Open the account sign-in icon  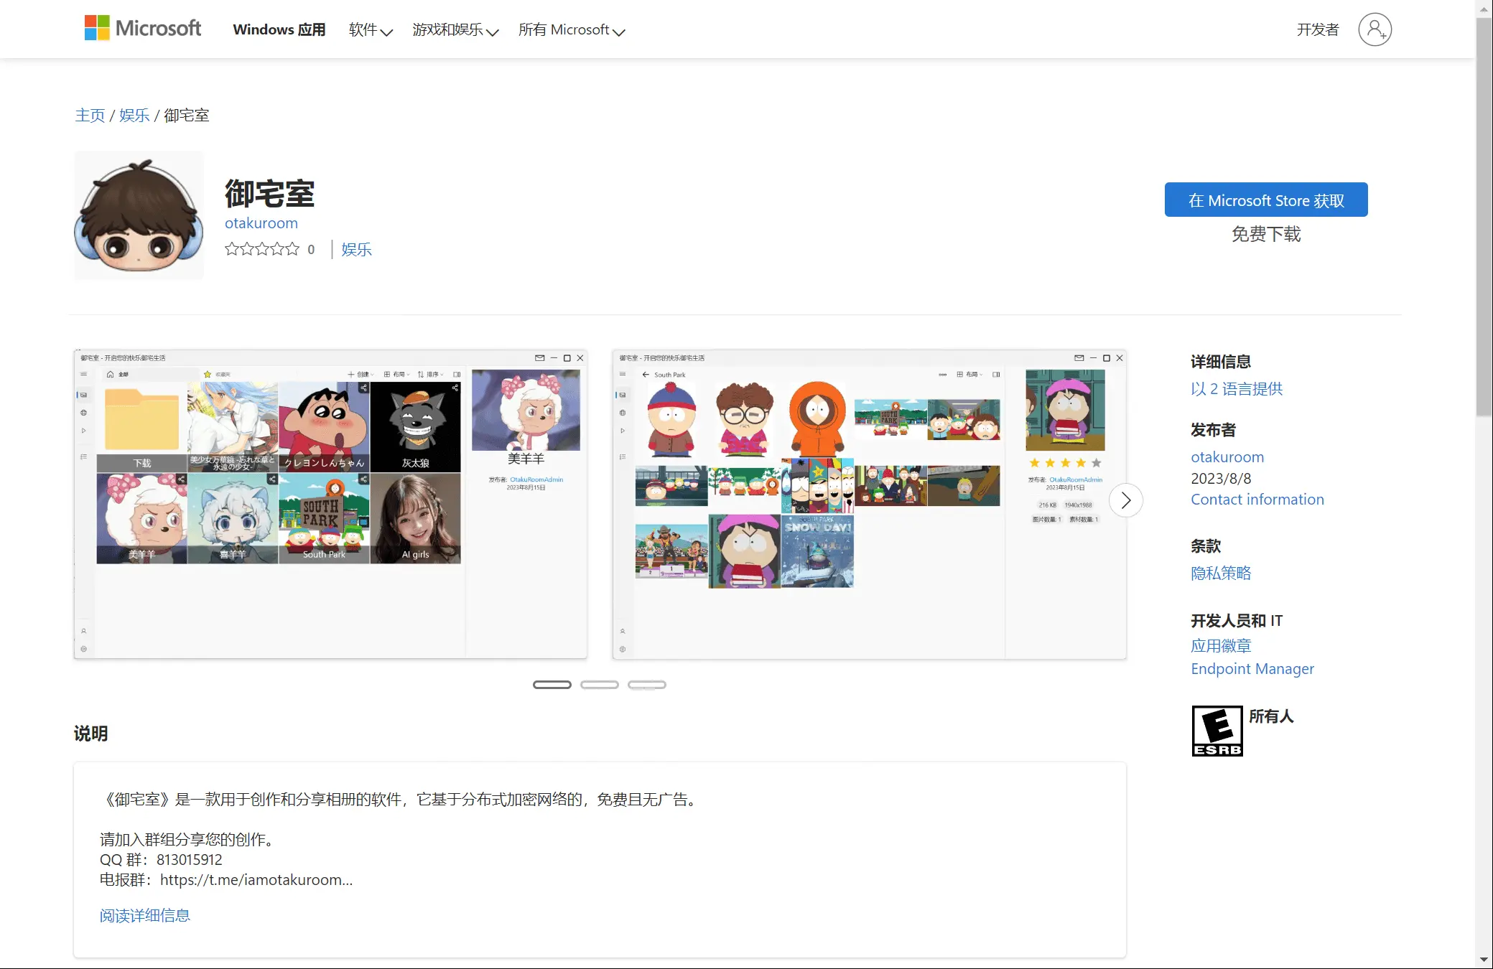(x=1375, y=29)
